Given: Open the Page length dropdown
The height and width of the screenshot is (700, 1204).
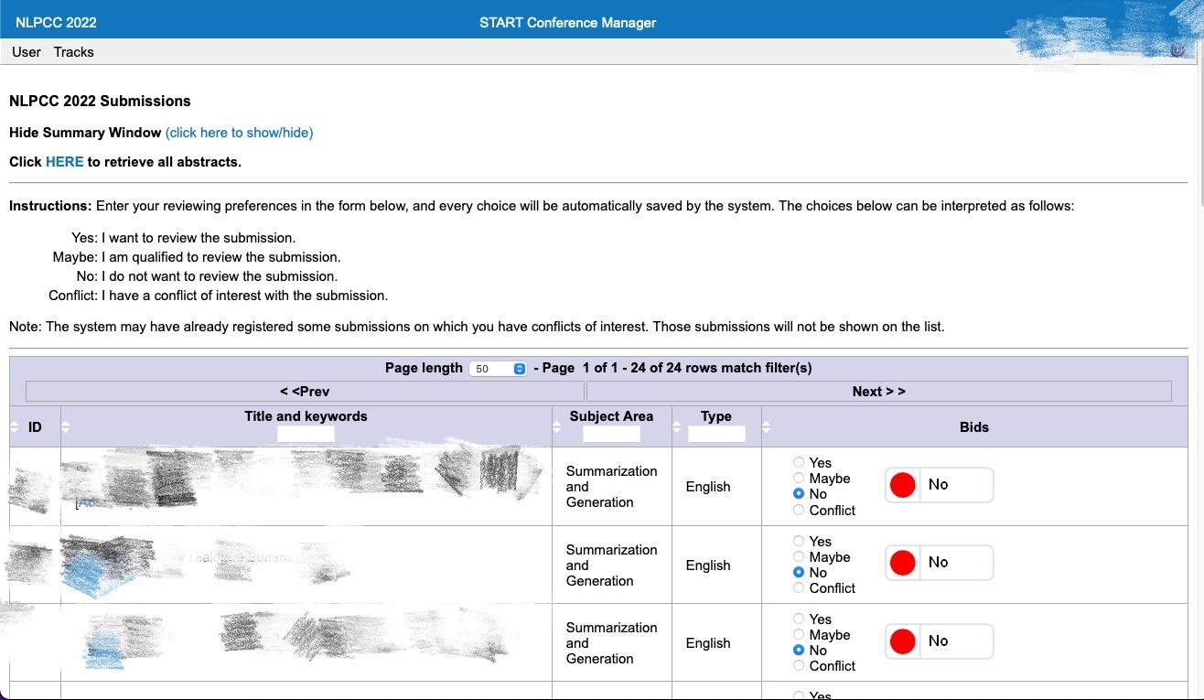Looking at the screenshot, I should point(498,369).
